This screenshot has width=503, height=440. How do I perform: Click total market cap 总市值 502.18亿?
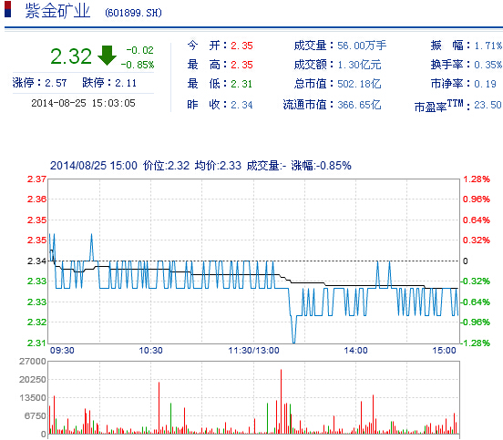(x=338, y=84)
